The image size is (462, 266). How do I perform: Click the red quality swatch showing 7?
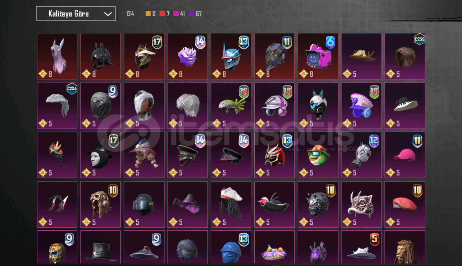[162, 14]
